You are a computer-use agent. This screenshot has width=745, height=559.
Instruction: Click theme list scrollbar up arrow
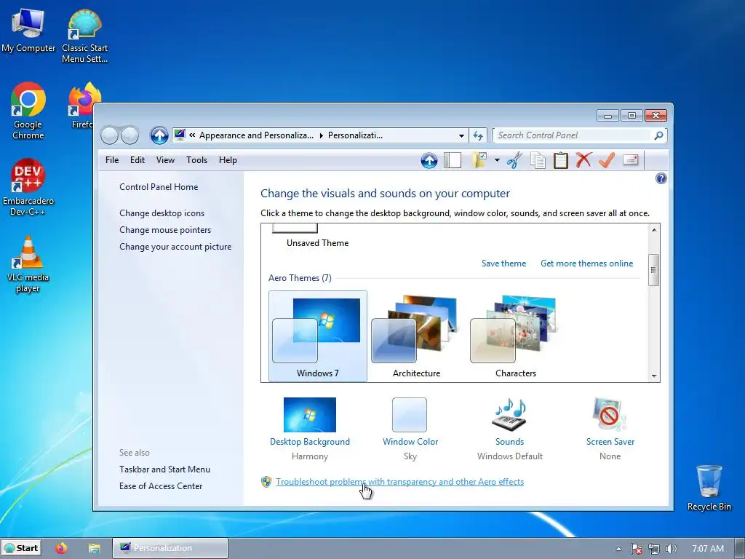pos(654,230)
